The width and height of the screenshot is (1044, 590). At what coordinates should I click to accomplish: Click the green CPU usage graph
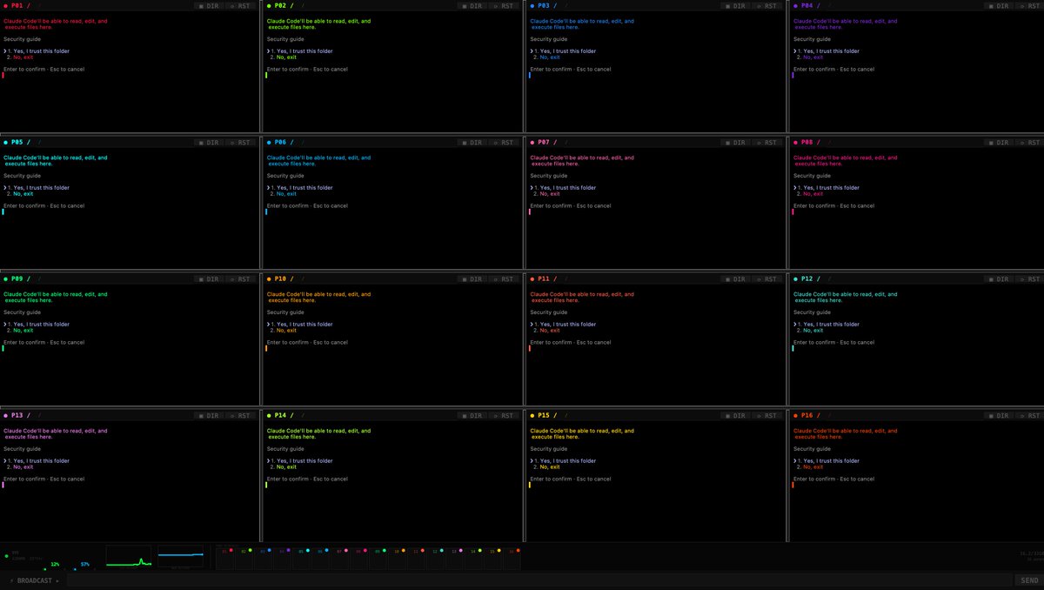point(129,557)
